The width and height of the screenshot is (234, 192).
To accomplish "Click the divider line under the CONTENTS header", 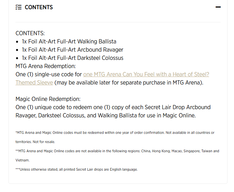I will [x=118, y=22].
